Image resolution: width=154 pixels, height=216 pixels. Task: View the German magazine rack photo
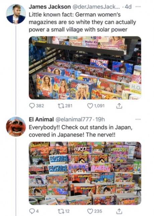coord(85,68)
